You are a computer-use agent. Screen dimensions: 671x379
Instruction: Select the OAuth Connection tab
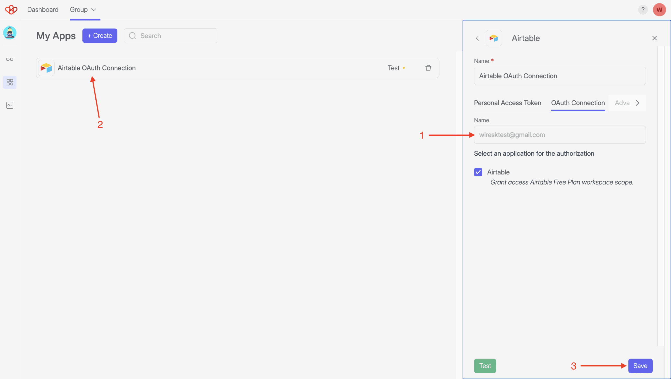click(578, 103)
